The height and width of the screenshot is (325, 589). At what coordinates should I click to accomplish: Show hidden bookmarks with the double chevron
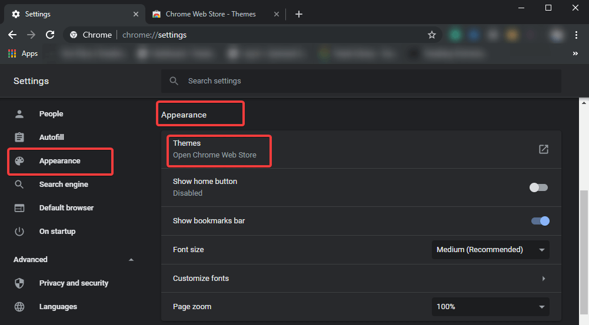(x=575, y=53)
